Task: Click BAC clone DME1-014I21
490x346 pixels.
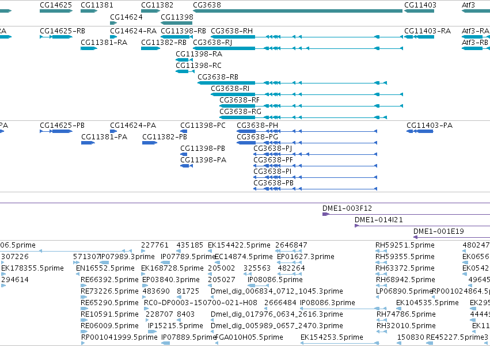Action: click(379, 220)
